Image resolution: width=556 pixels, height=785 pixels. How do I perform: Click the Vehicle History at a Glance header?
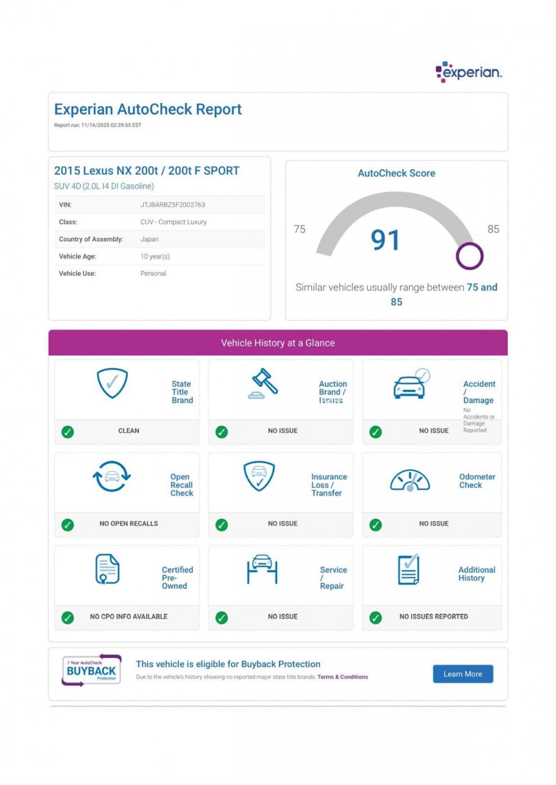pyautogui.click(x=278, y=343)
